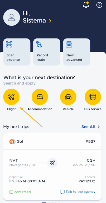The image size is (106, 203).
Task: Tap the Gol airline logo
Action: click(x=12, y=142)
